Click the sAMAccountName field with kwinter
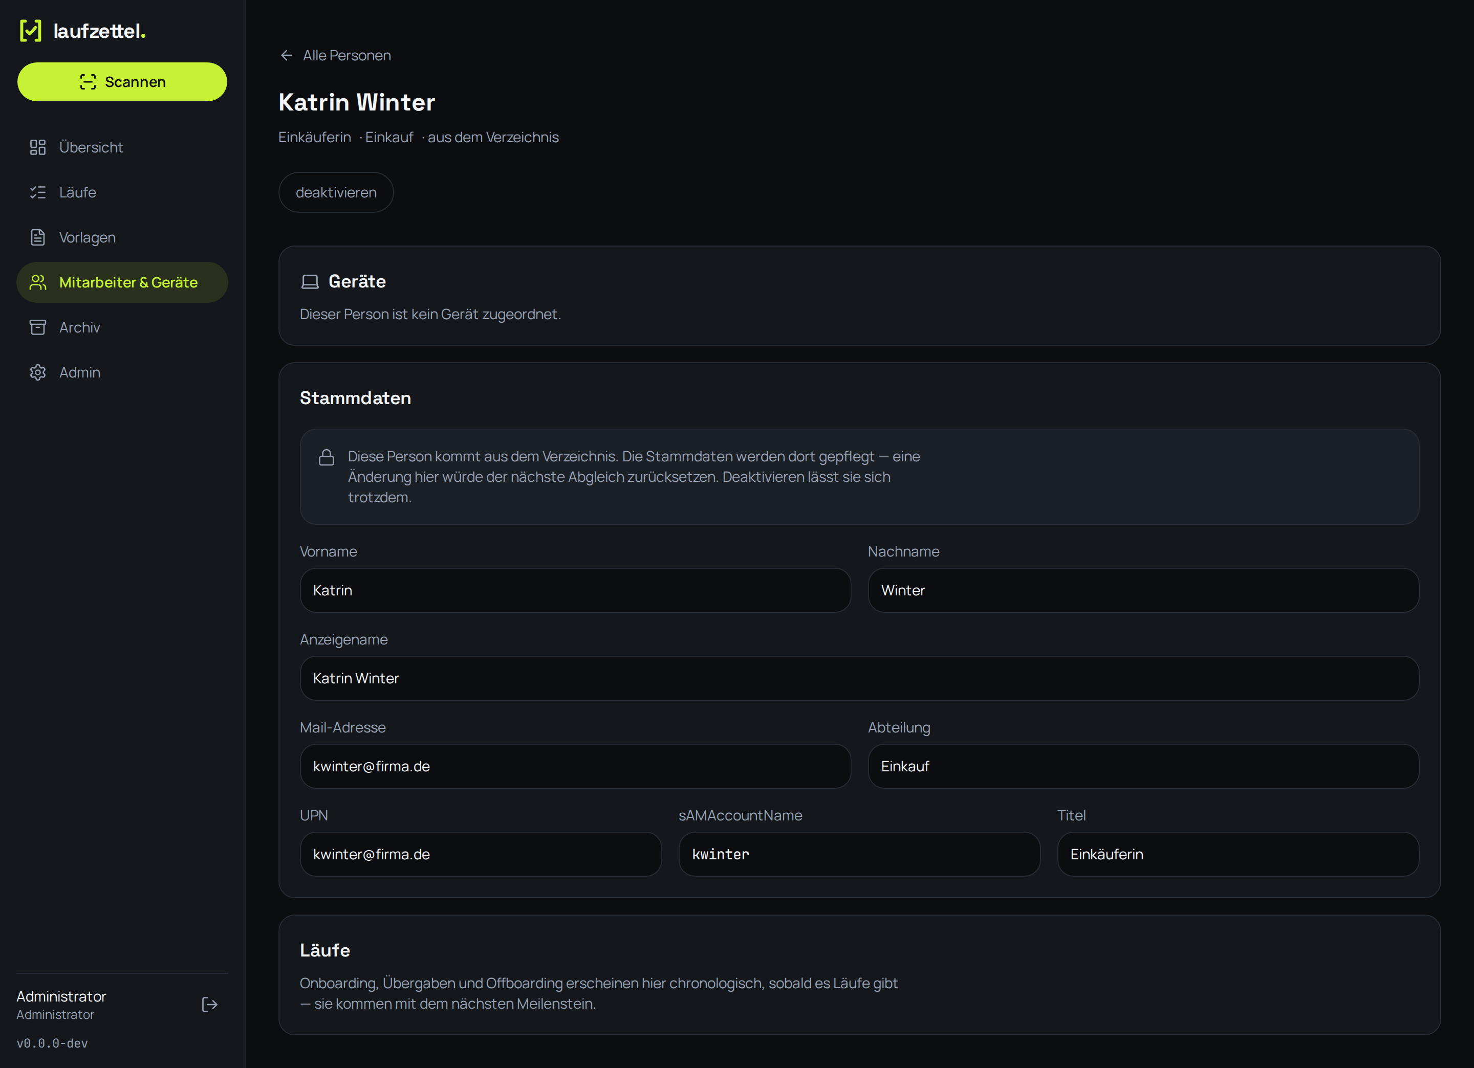The image size is (1474, 1068). 859,854
